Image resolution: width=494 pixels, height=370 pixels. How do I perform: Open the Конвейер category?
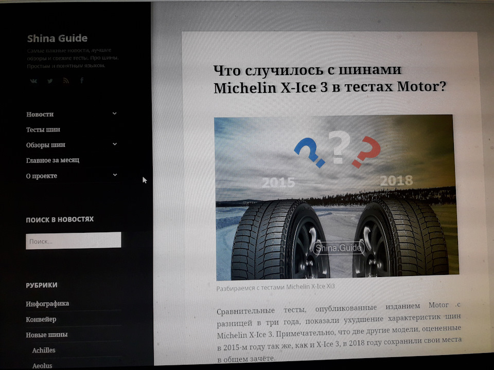tap(41, 319)
